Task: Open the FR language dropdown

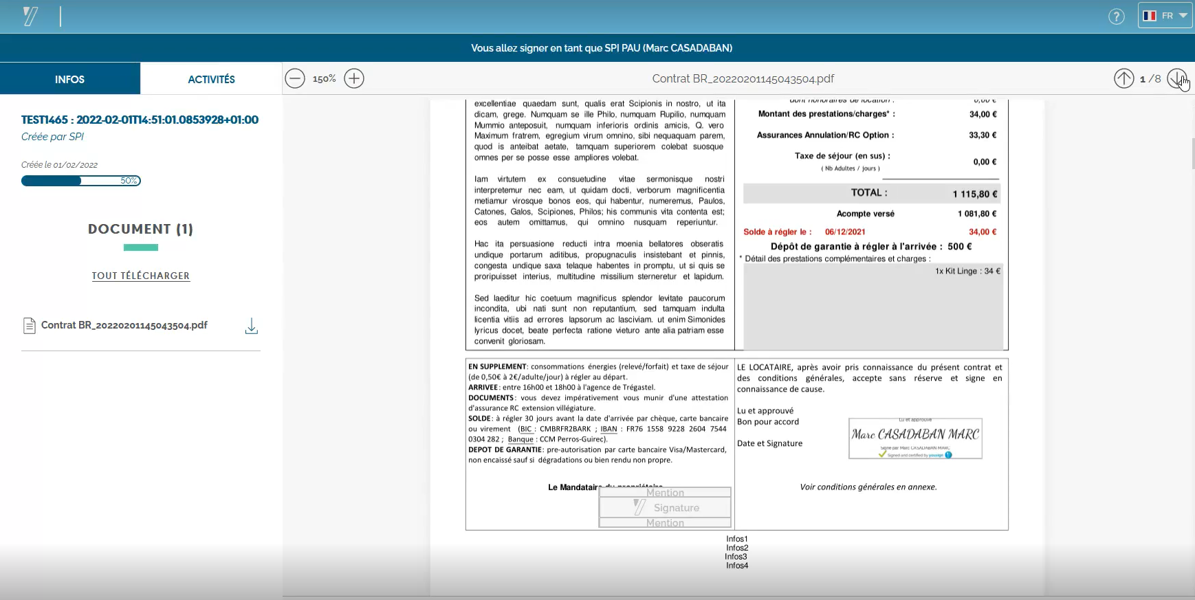Action: click(x=1165, y=15)
